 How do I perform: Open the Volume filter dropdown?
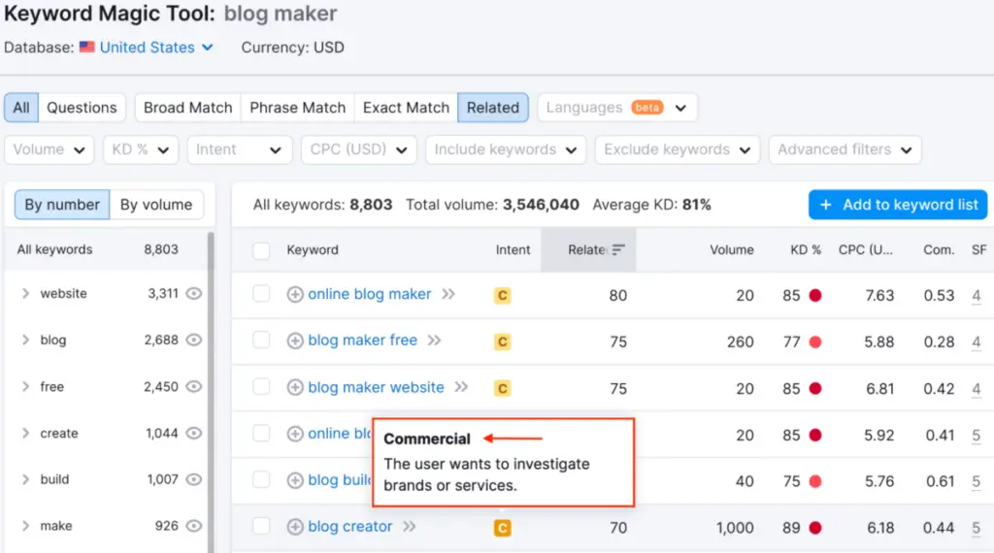(50, 149)
